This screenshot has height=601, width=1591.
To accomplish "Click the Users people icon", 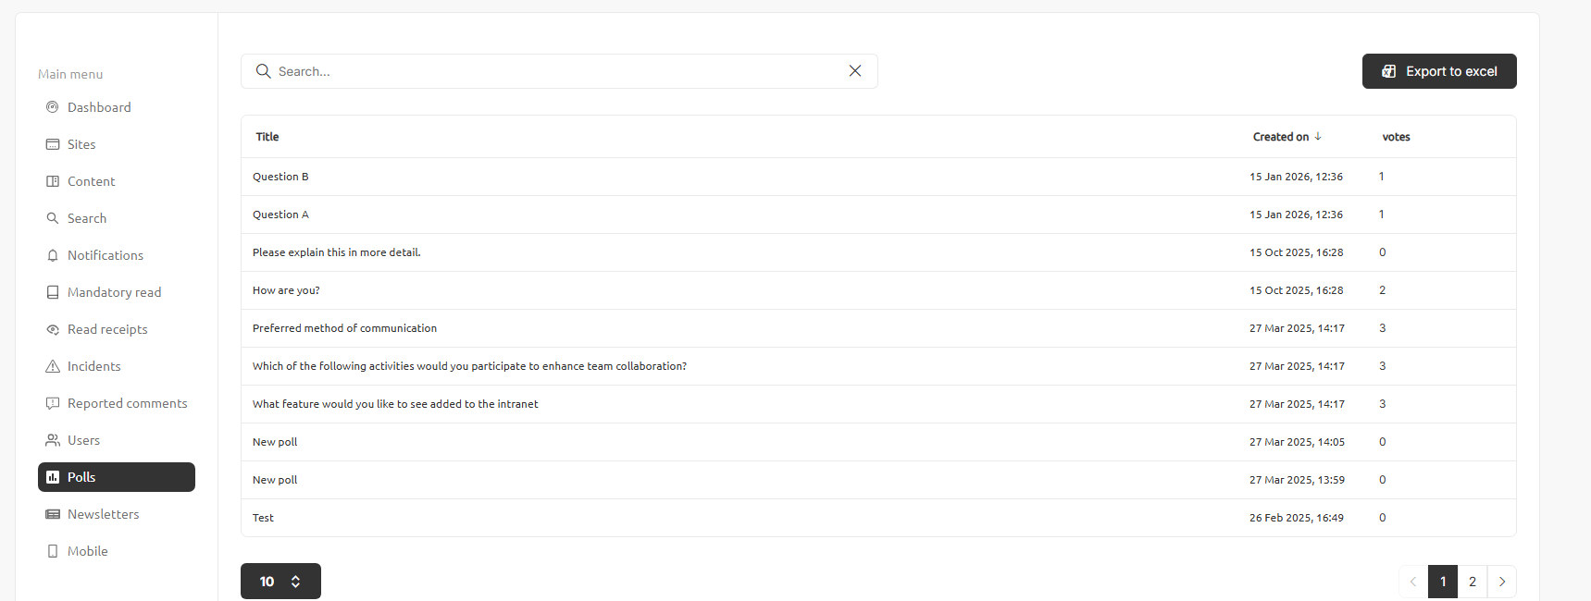I will (x=53, y=440).
